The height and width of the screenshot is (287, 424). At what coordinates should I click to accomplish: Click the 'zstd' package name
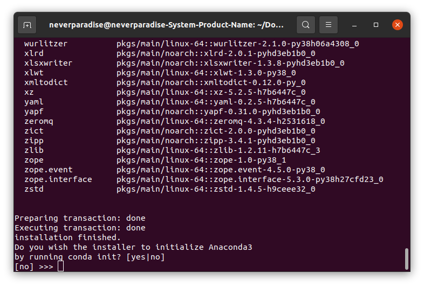point(34,190)
